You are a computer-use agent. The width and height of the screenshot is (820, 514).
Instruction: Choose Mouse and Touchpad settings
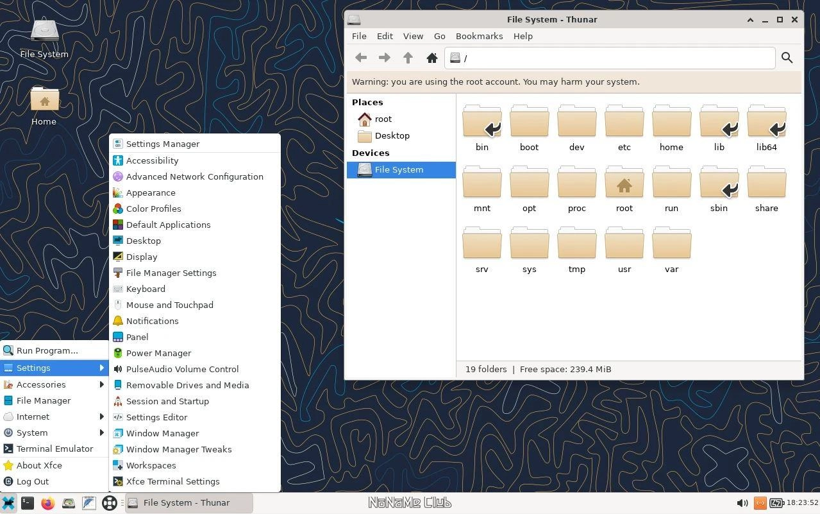195,305
